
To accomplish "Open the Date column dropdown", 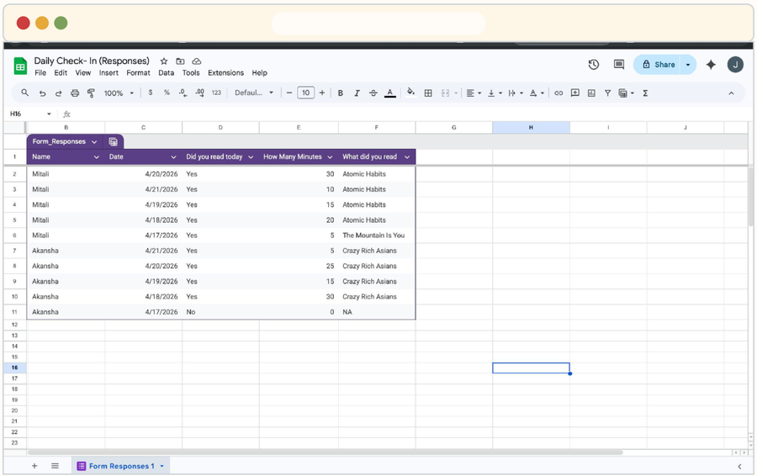I will click(x=174, y=157).
